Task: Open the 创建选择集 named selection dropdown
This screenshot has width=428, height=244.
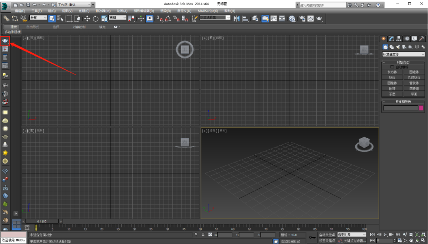Action: (215, 17)
